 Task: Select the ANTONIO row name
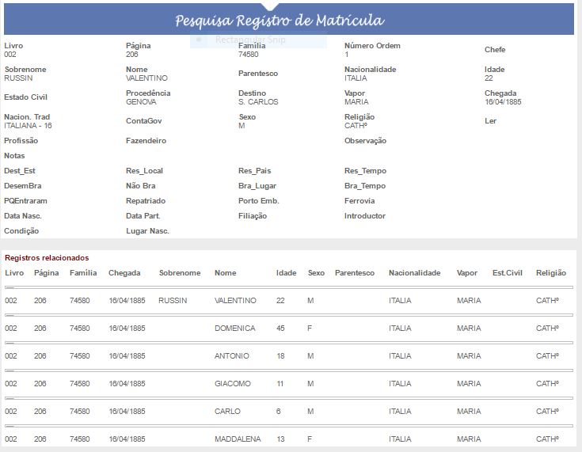231,356
